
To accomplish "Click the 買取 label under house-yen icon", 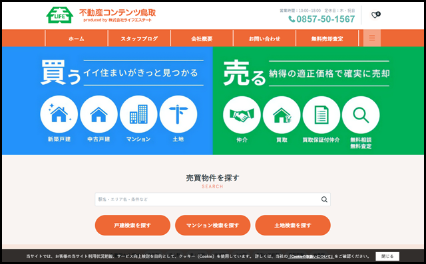I will (x=282, y=140).
